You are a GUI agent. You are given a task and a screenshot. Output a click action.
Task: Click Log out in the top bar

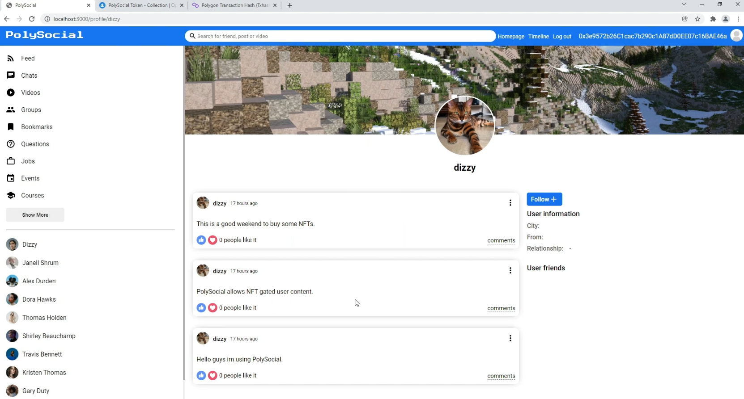tap(562, 37)
